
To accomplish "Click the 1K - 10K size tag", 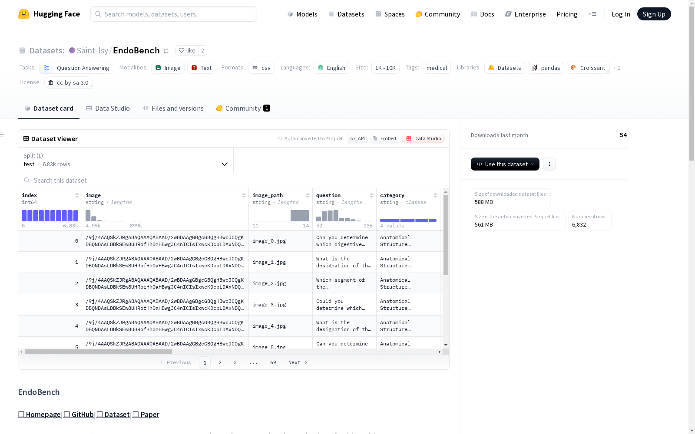I will click(385, 68).
